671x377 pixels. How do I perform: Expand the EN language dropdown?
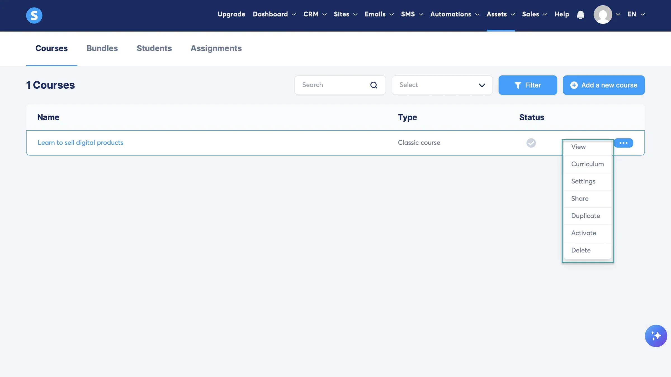636,14
